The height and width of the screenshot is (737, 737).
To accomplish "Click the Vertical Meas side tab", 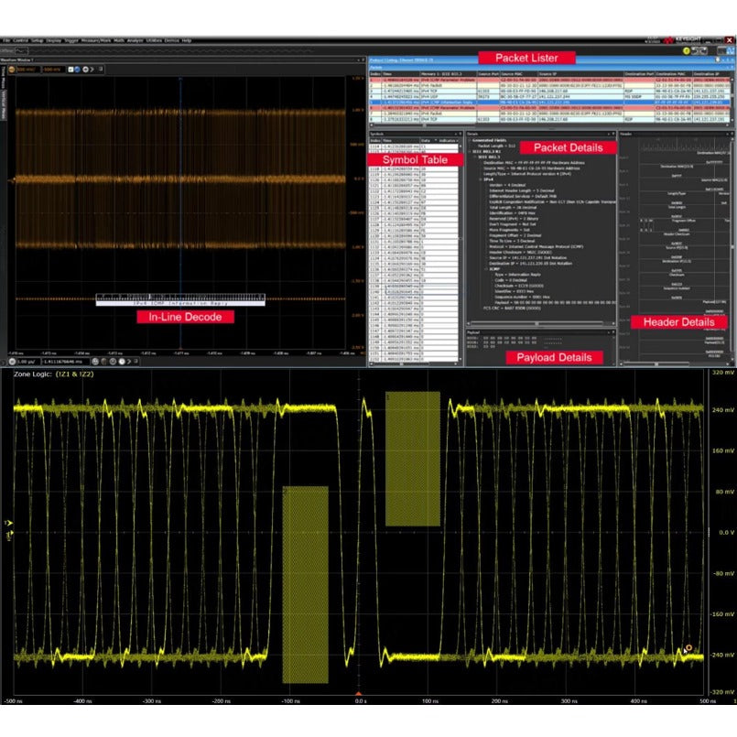I will (4, 103).
